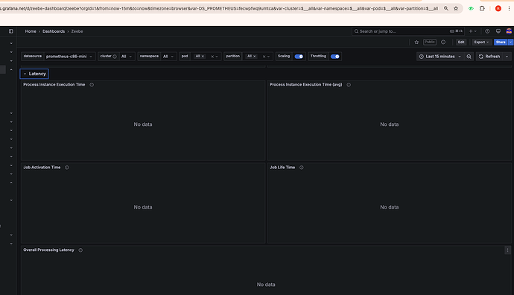Clear all values in partition filter
Viewport: 514px width, 295px height.
point(264,57)
